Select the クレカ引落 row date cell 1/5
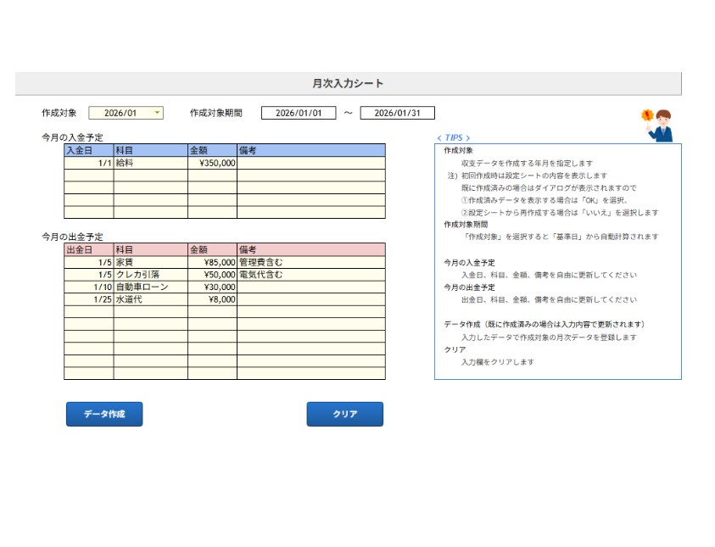Screen dimensions: 715x547 (89, 275)
